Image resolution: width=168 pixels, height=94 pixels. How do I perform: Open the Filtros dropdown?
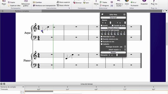tap(96, 3)
